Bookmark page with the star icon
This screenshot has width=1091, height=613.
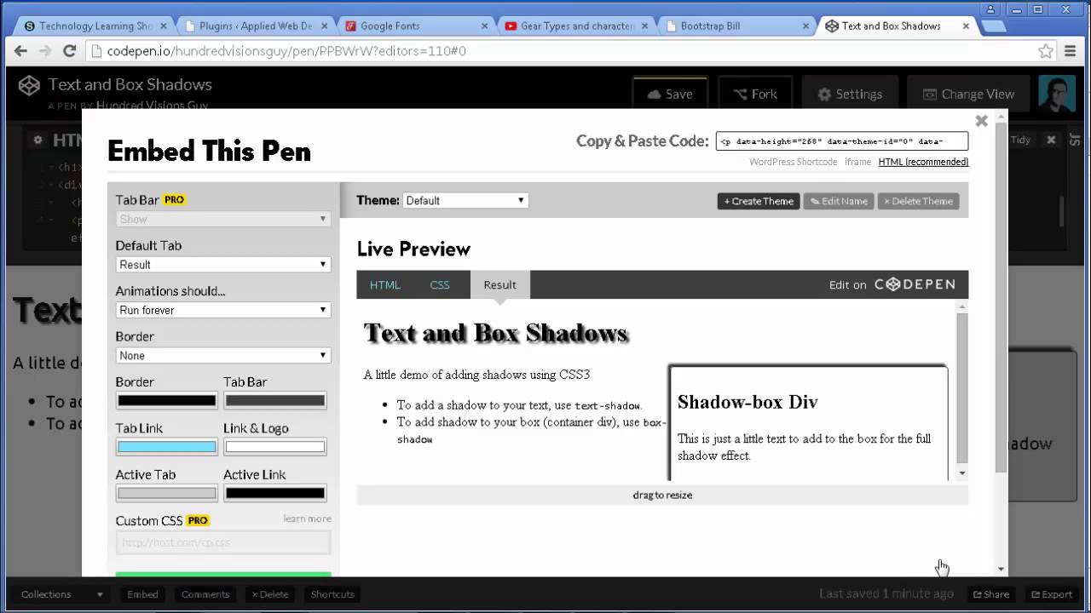point(1046,51)
